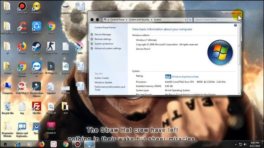
Task: Select the Steam desktop shortcut
Action: pos(37,48)
